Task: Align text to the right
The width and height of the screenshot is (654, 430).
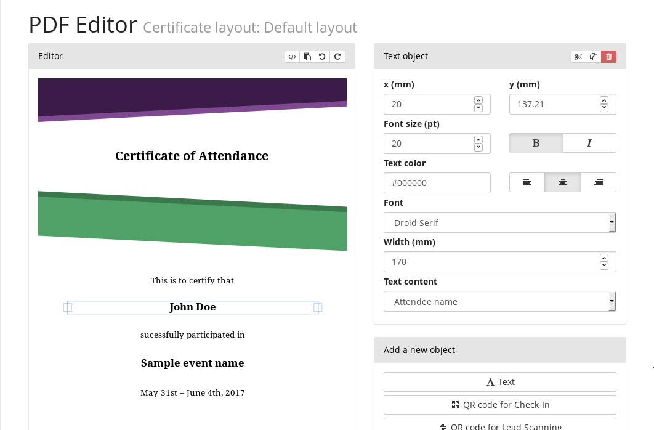Action: click(x=598, y=182)
